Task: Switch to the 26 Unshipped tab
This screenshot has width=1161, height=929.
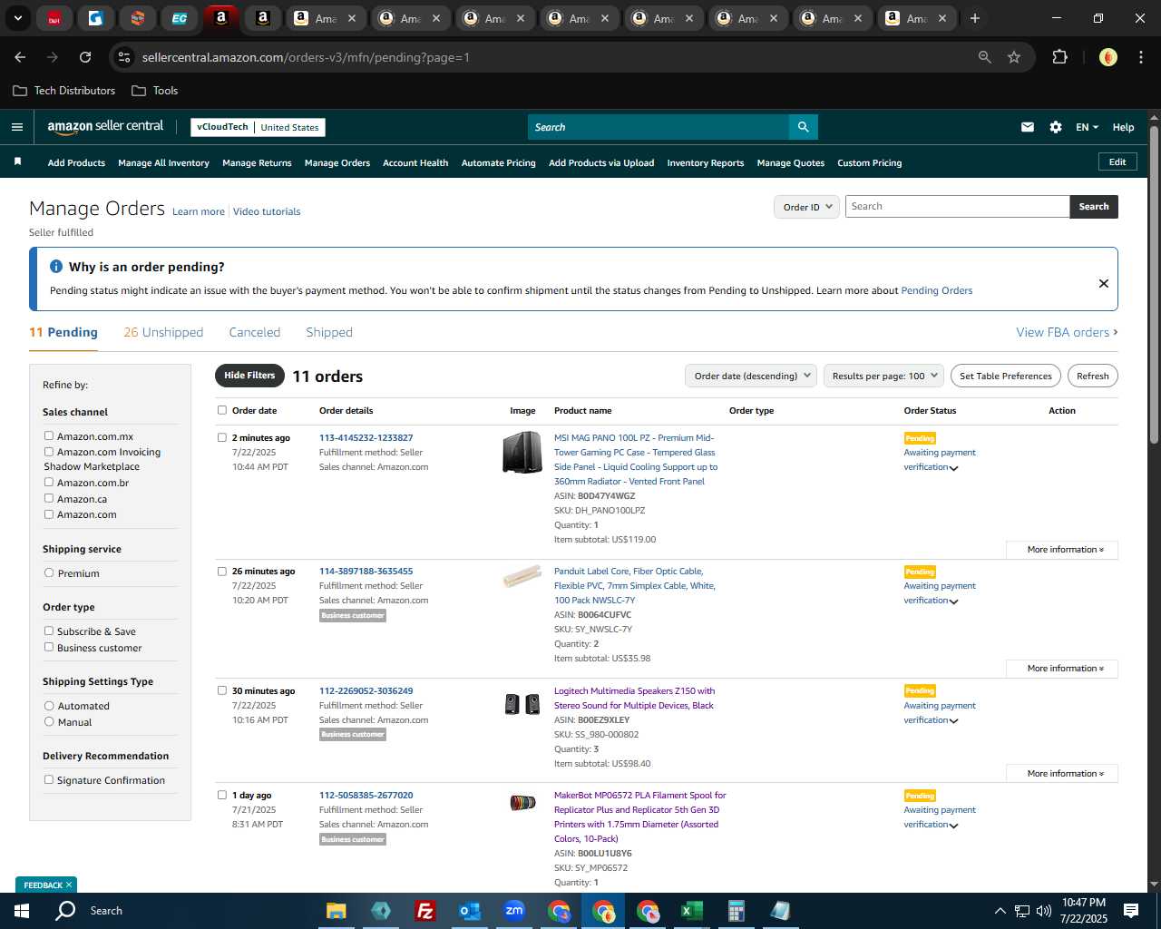Action: 163,332
